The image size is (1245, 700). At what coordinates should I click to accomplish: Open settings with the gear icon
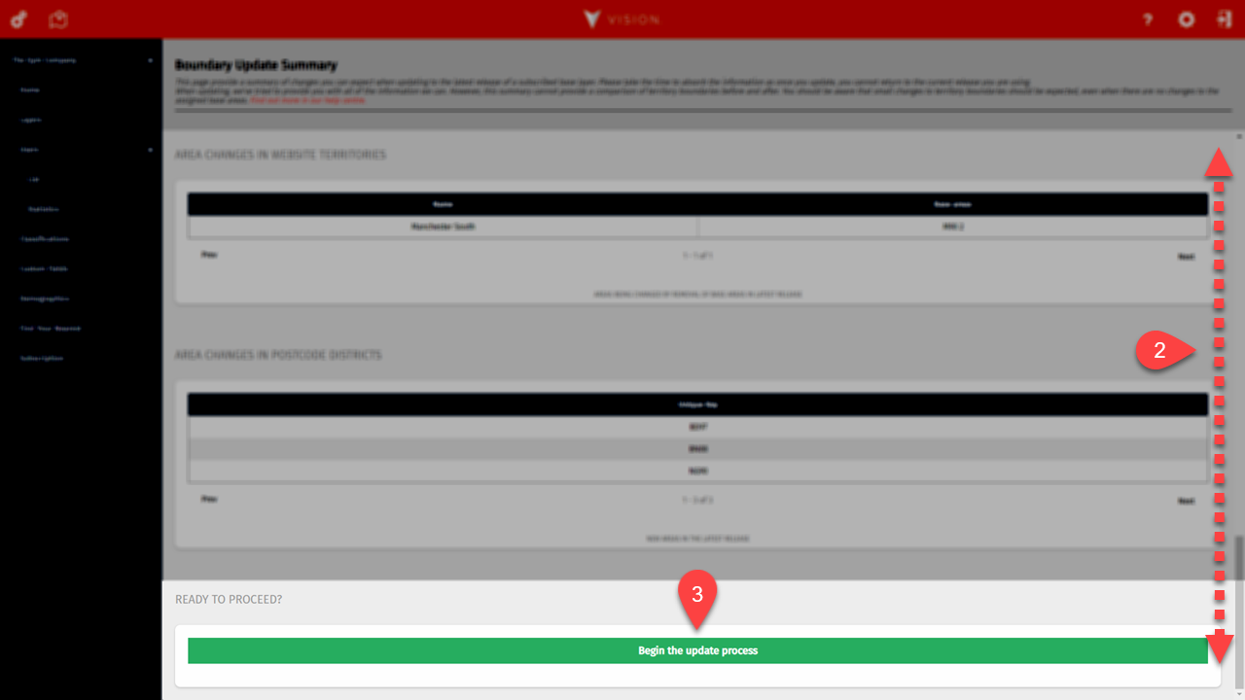(x=1186, y=19)
